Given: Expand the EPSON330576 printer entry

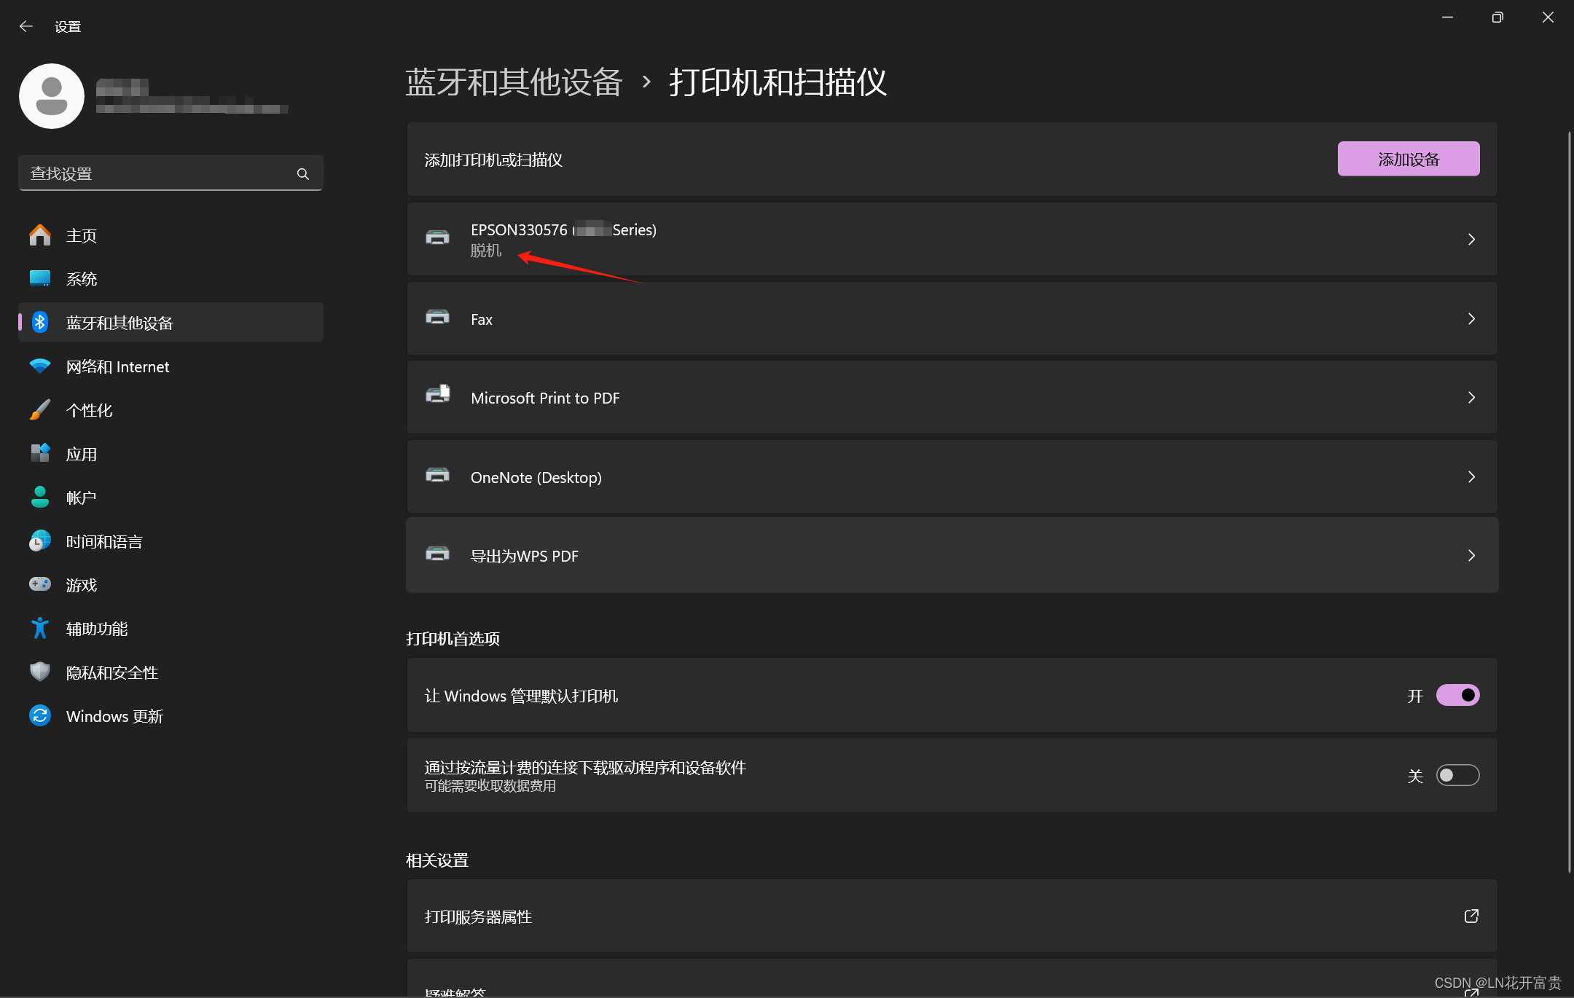Looking at the screenshot, I should [1471, 239].
